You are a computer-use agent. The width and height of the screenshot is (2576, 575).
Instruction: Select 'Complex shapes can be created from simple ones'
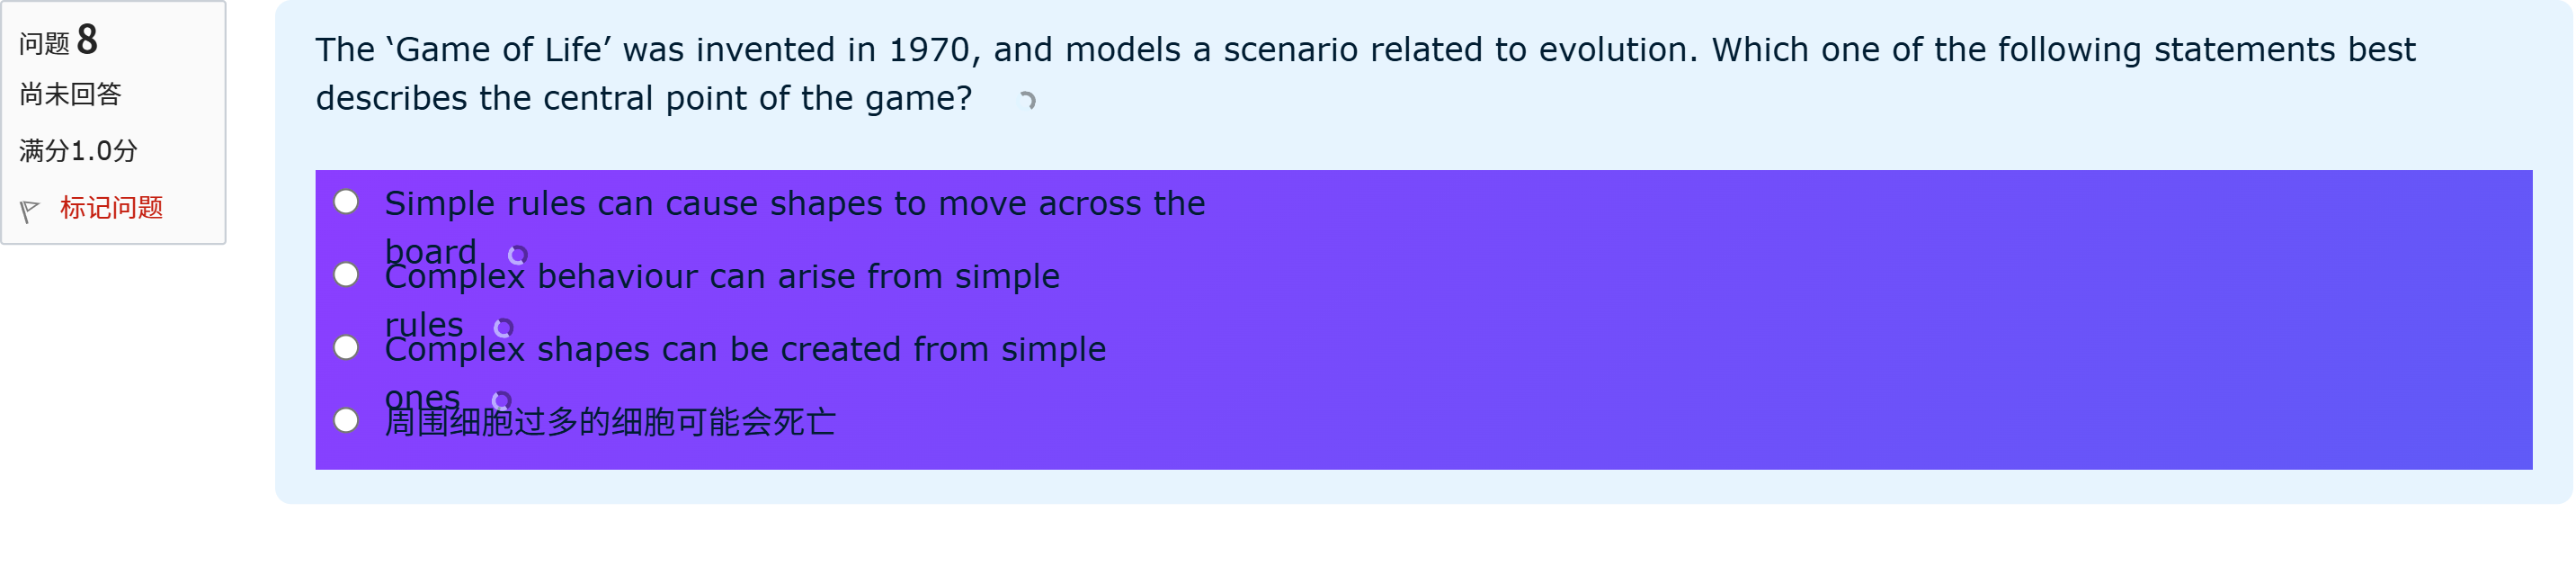pos(345,349)
